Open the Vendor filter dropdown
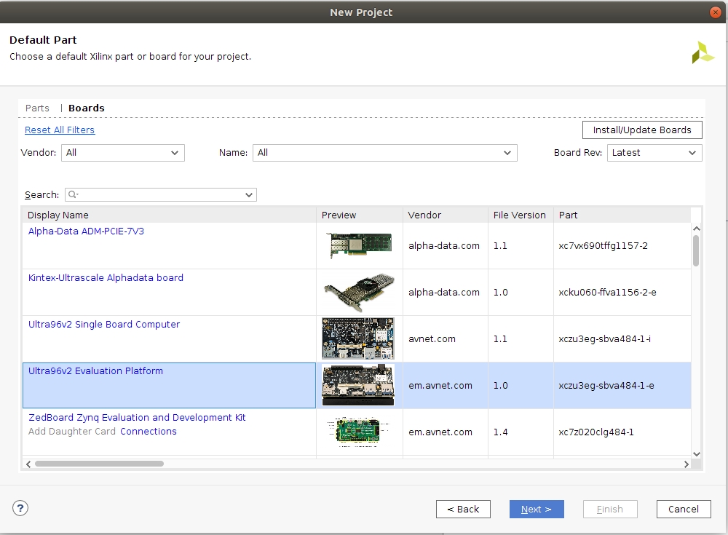728x535 pixels. coord(123,153)
